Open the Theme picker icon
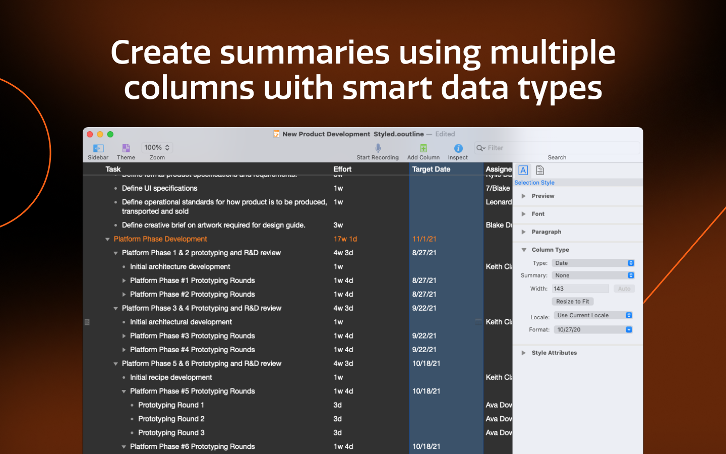This screenshot has width=726, height=454. pos(126,148)
